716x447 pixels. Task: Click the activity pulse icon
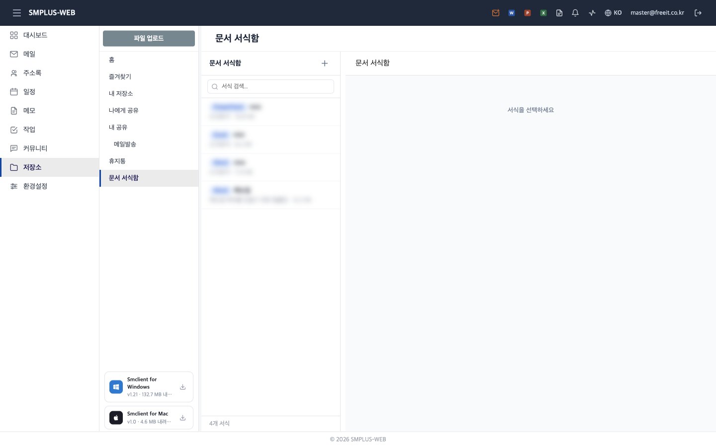[x=592, y=13]
